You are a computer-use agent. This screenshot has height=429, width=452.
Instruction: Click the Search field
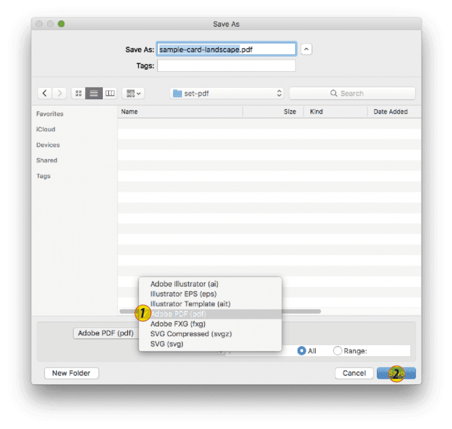(x=352, y=93)
